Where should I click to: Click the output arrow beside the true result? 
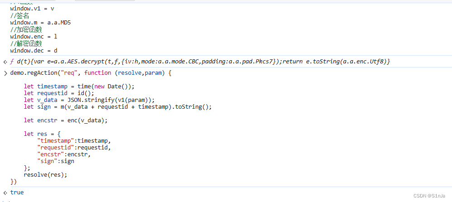[5, 192]
